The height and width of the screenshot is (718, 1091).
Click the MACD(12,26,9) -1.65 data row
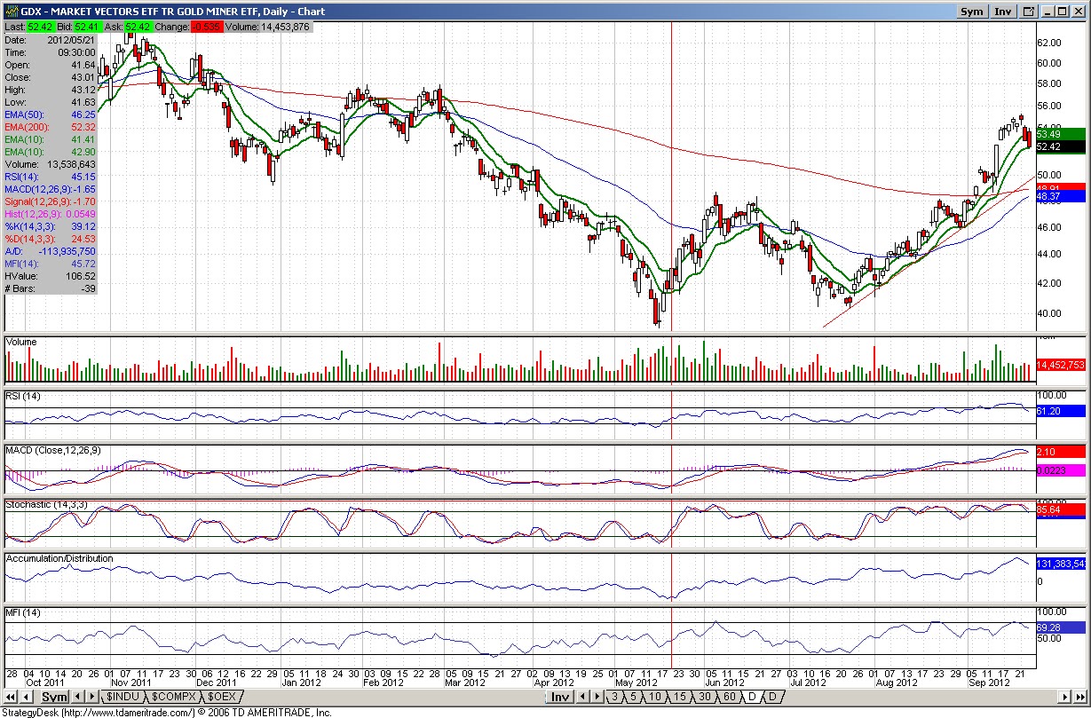tap(51, 189)
